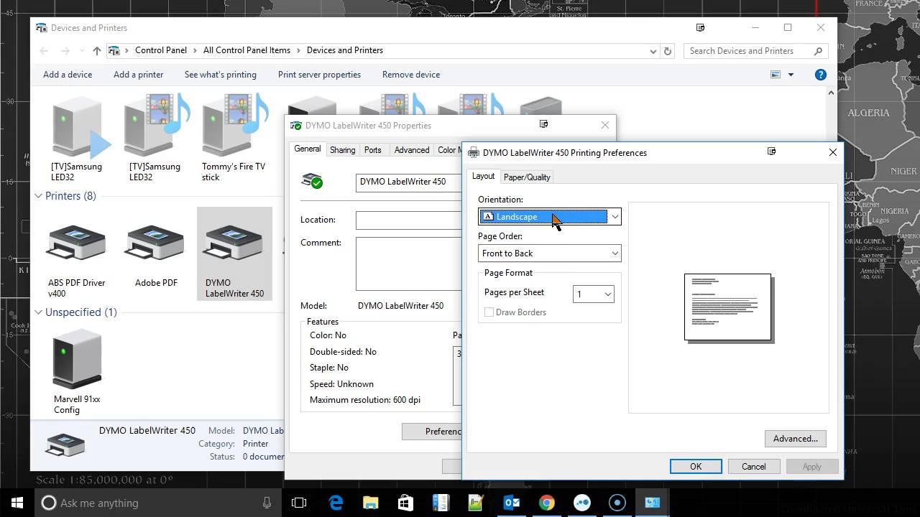Open Print server properties
Screen dimensions: 920x517
pos(319,75)
